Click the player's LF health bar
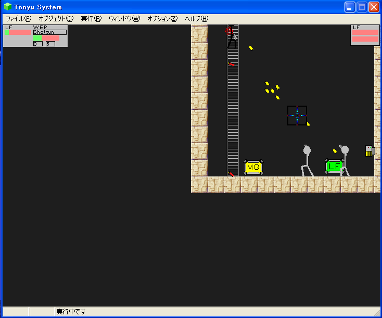The image size is (382, 318). click(x=18, y=32)
